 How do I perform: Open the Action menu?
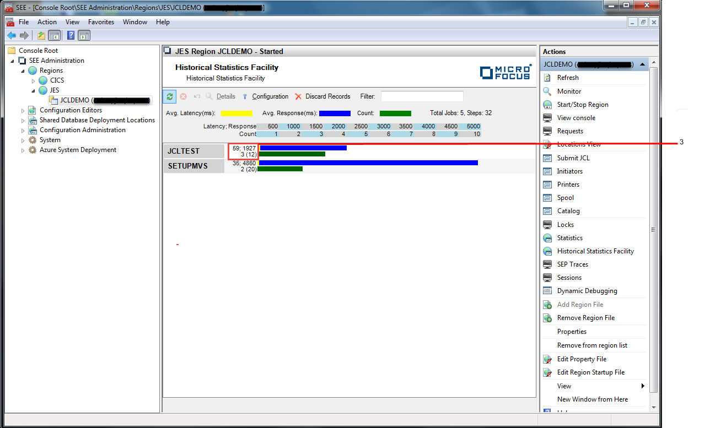click(47, 22)
